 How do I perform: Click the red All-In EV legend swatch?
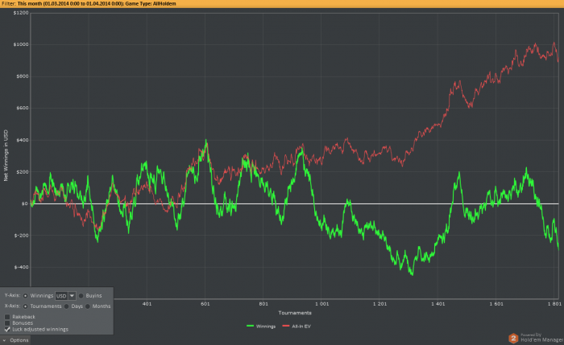pyautogui.click(x=285, y=326)
